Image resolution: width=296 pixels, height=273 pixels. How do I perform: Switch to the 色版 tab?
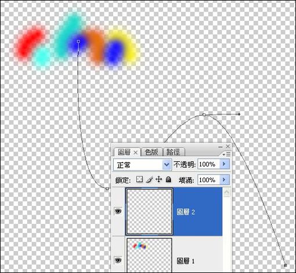[151, 152]
